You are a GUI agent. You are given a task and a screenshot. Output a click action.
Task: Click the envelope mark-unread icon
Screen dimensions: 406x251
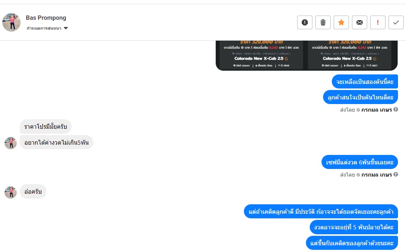coord(360,22)
